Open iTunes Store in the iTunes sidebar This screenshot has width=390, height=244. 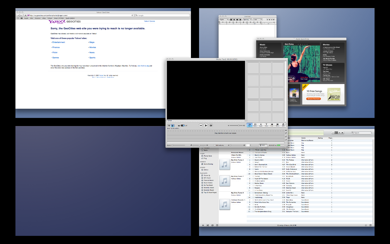click(x=208, y=156)
